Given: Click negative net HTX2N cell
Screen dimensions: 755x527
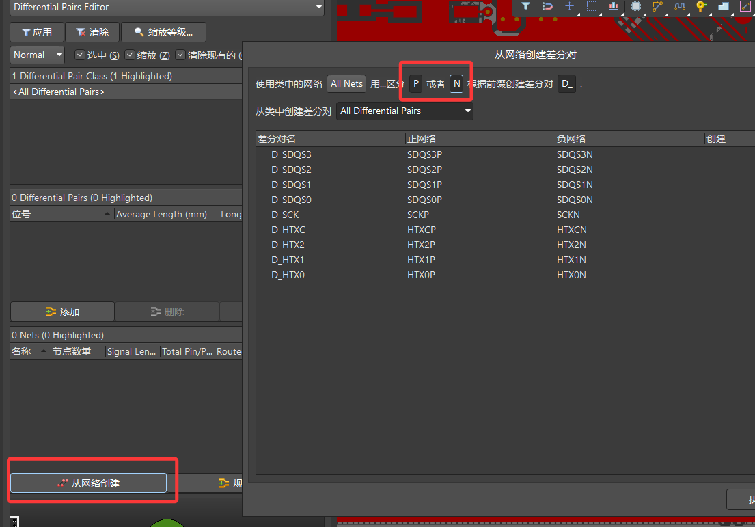Looking at the screenshot, I should click(572, 245).
